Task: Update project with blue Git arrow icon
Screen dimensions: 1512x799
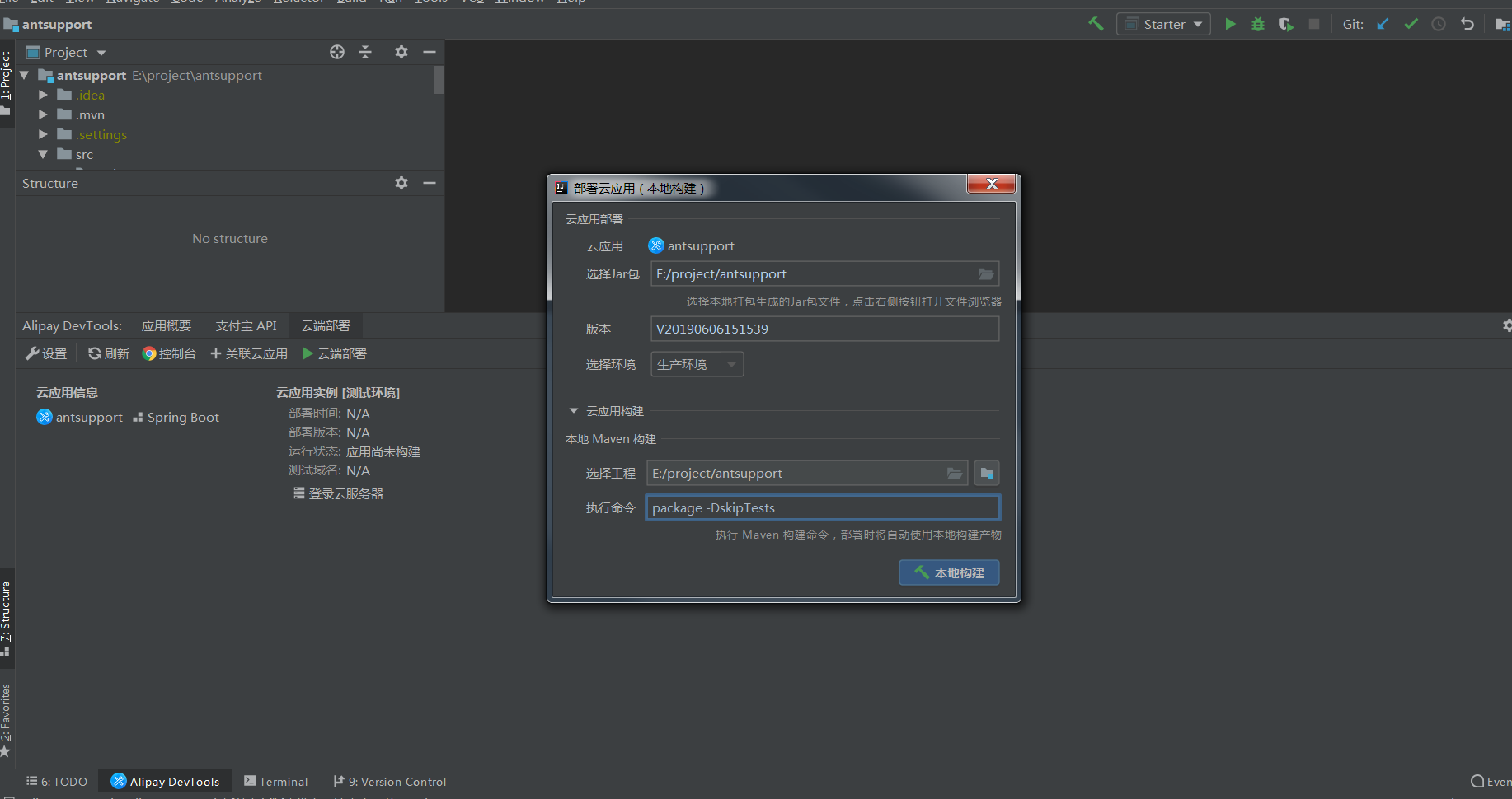Action: [x=1383, y=24]
